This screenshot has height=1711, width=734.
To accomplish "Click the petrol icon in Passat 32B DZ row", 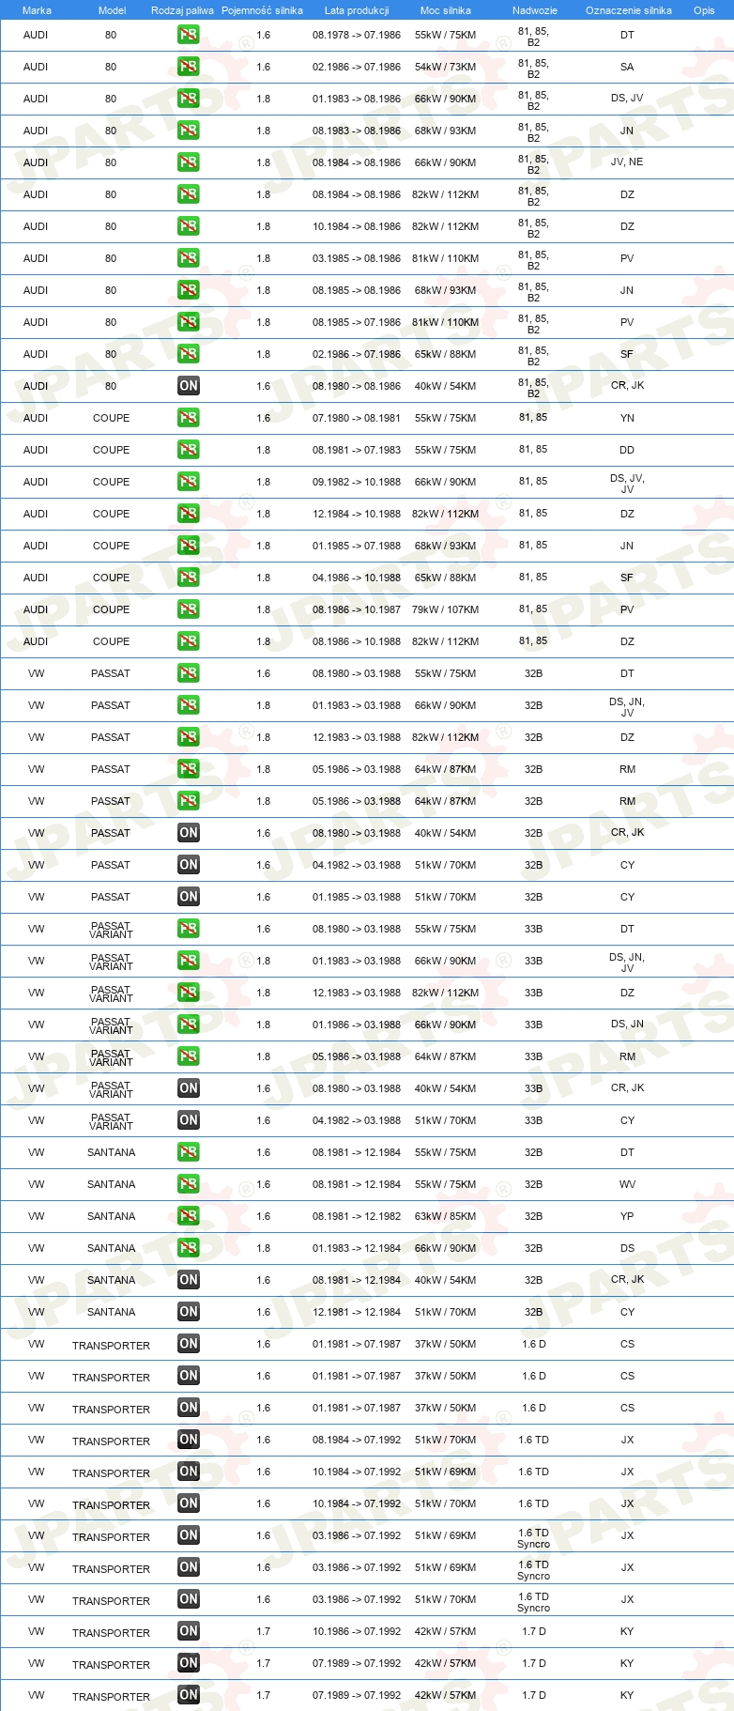I will [189, 737].
